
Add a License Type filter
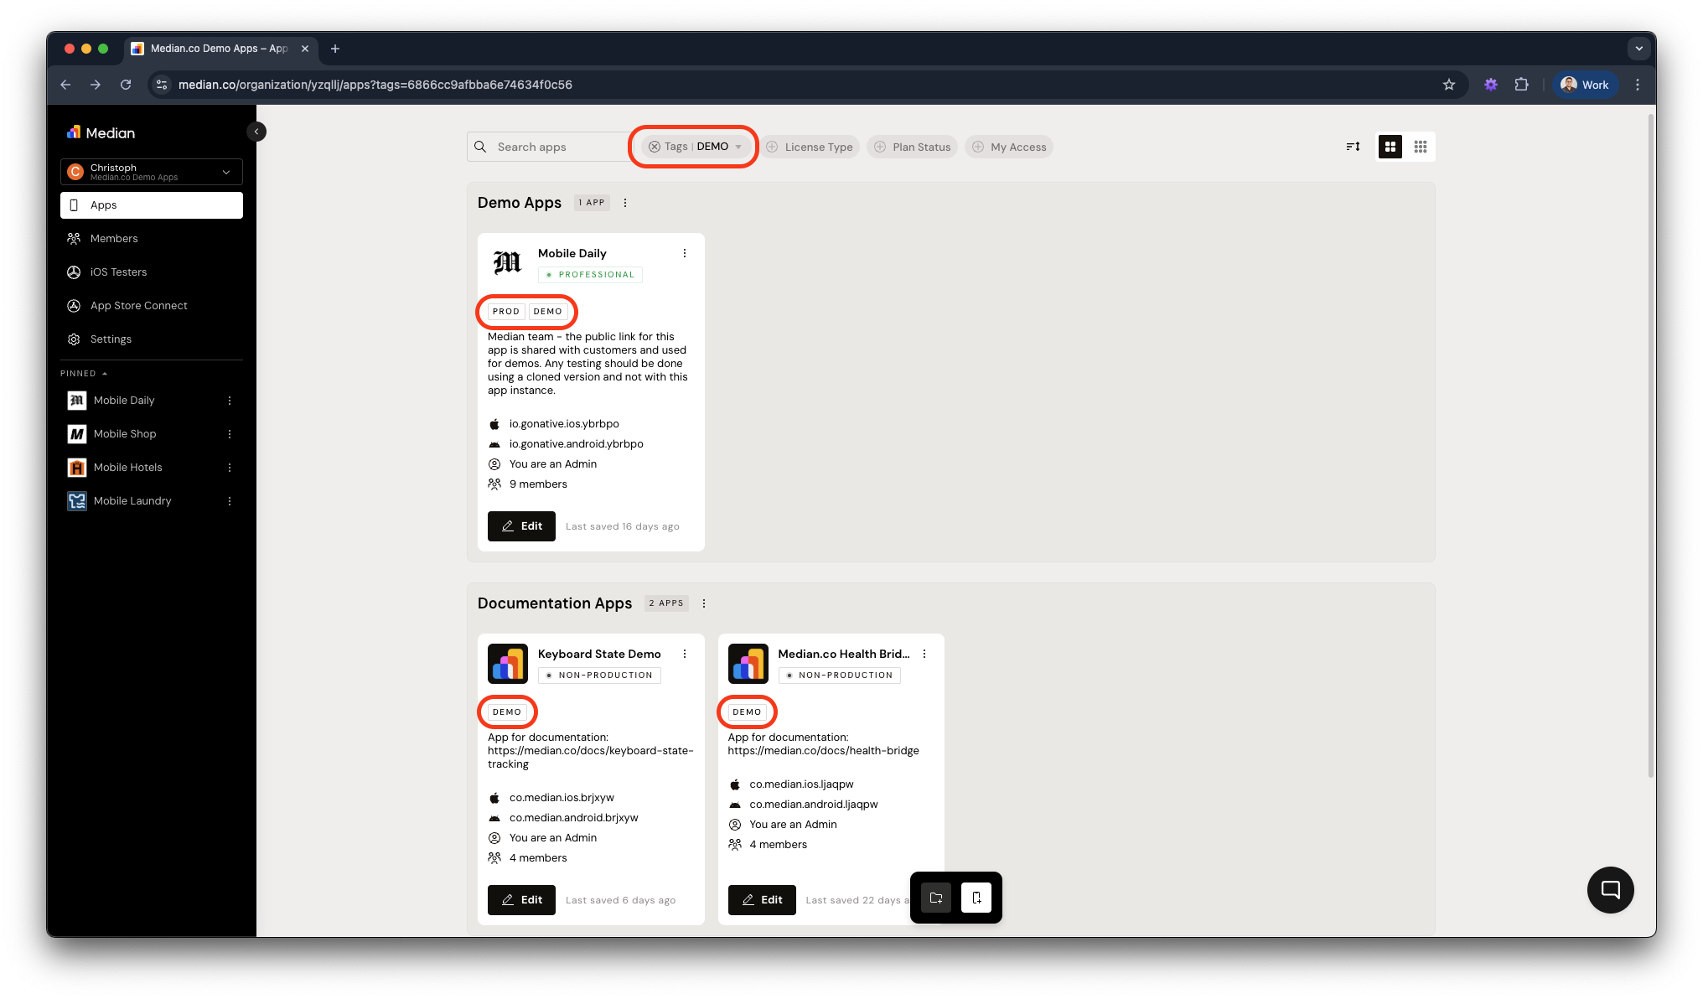810,147
